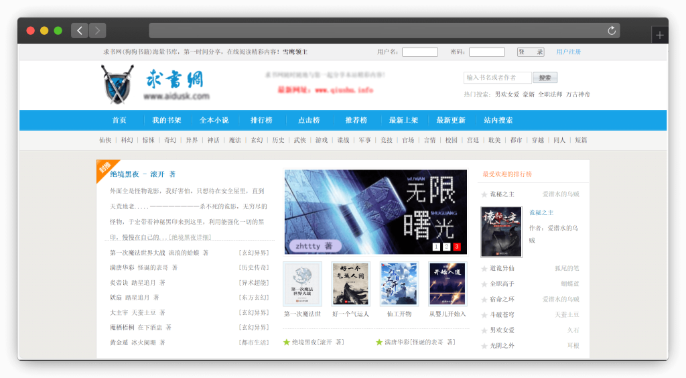Click green star beside 满唐华彩[怪诞的表哥 著]

(379, 342)
